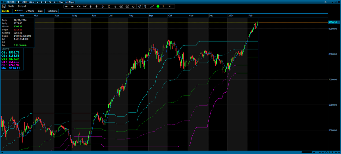Viewport: 341px width, 154px height.
Task: Click the move up arrow icon
Action: pos(91,6)
